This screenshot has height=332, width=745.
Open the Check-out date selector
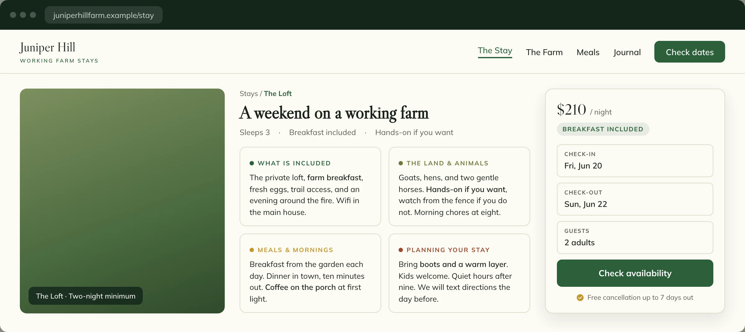(x=635, y=199)
